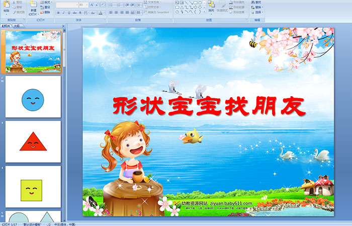Open the Line Spacing dropdown

[x=139, y=5]
